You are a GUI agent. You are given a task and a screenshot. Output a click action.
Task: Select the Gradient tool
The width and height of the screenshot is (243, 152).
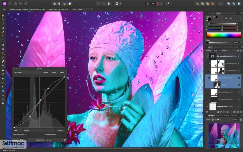[x=3, y=49]
